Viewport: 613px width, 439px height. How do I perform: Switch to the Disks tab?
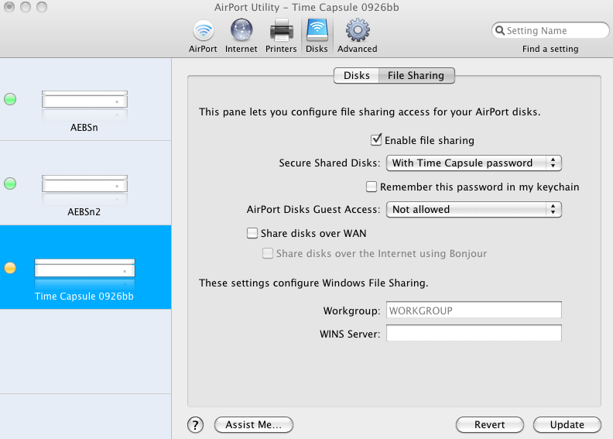point(356,75)
